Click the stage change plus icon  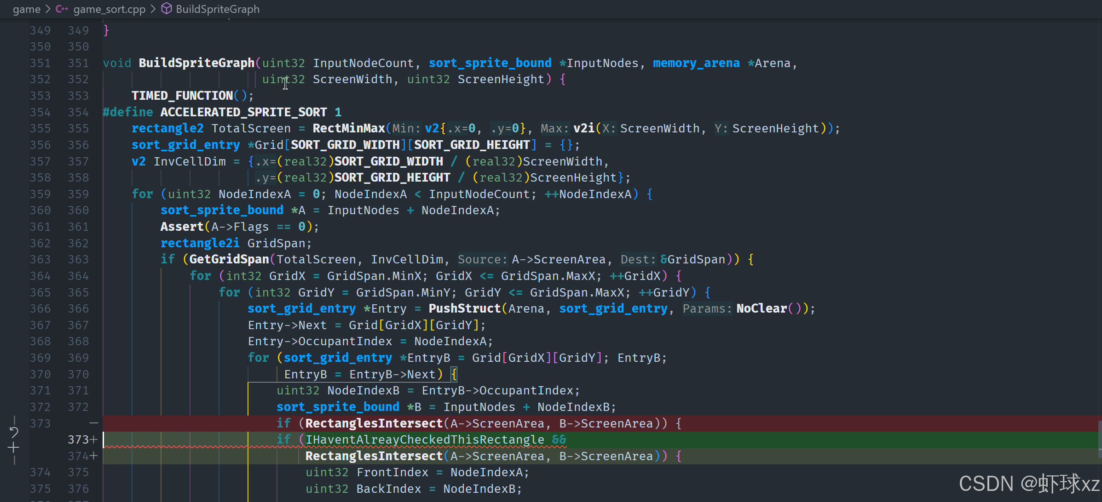14,447
